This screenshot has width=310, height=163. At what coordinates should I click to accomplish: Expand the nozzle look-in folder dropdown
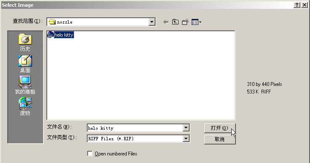point(152,22)
